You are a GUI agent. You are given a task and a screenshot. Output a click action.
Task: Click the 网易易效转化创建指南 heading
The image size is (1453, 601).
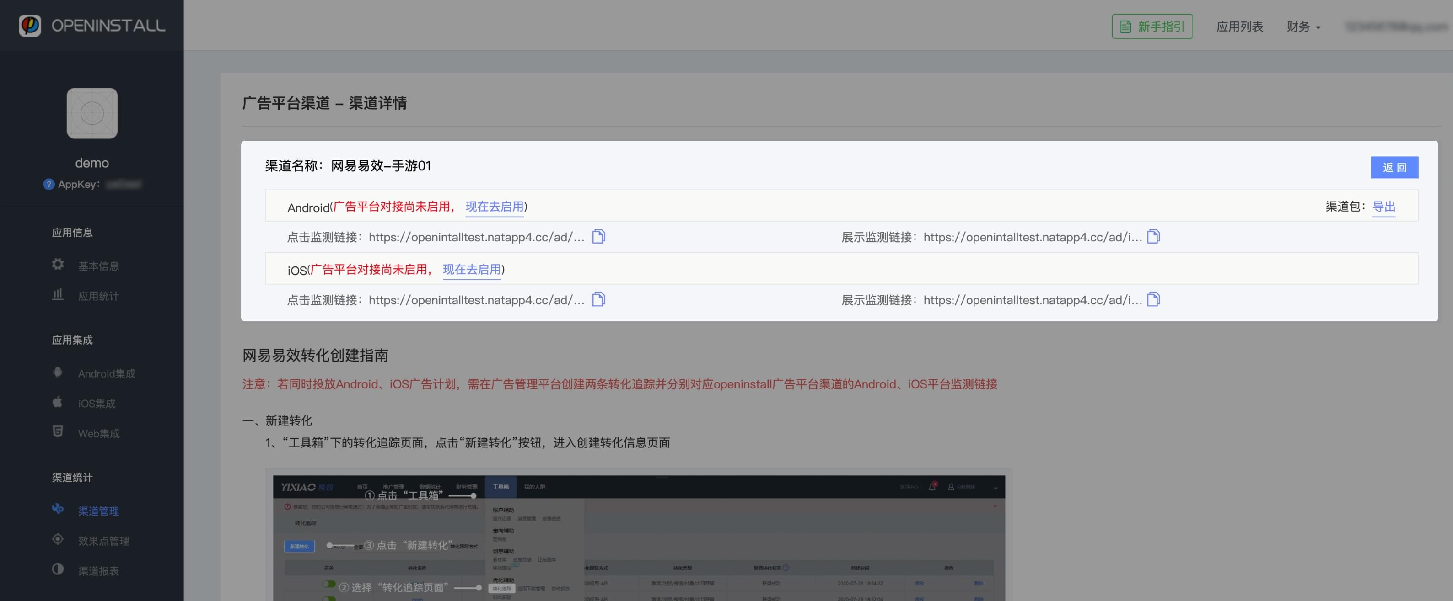315,356
